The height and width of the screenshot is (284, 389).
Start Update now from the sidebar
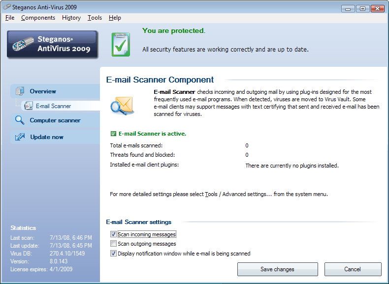(x=55, y=137)
